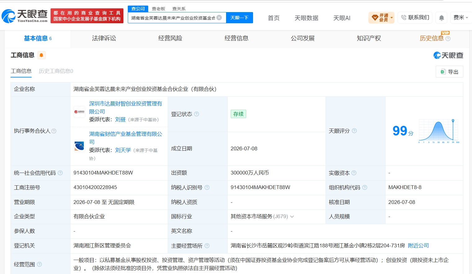This screenshot has height=274, width=472.
Task: Go to 天眼数据 in top navigation
Action: pos(306,18)
